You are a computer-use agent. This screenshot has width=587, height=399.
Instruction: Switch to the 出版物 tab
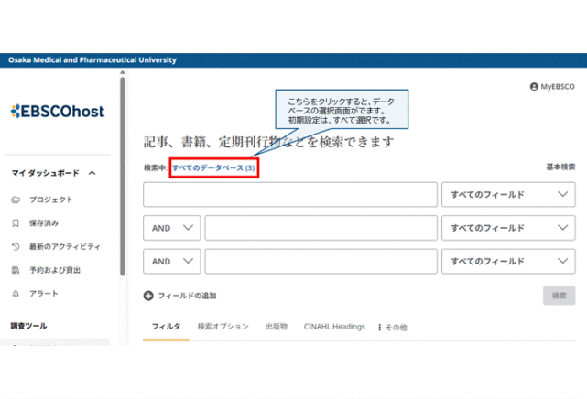[277, 327]
